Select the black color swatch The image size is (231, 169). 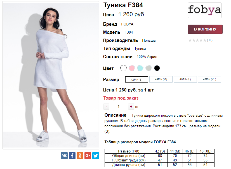point(157,68)
